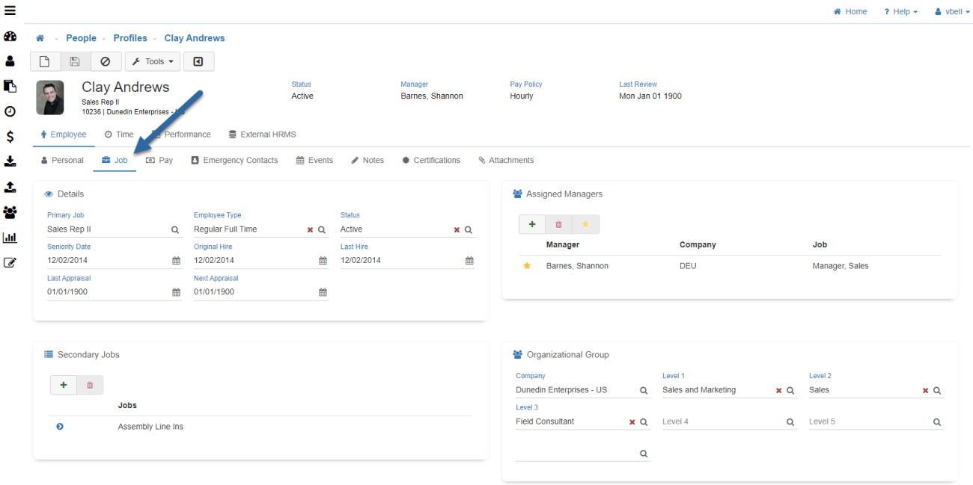This screenshot has height=485, width=973.
Task: Clear the Employee Type value
Action: pyautogui.click(x=310, y=230)
